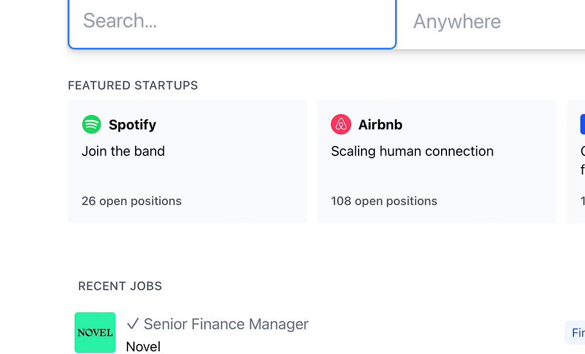Click the Airbnb logo icon

point(341,124)
